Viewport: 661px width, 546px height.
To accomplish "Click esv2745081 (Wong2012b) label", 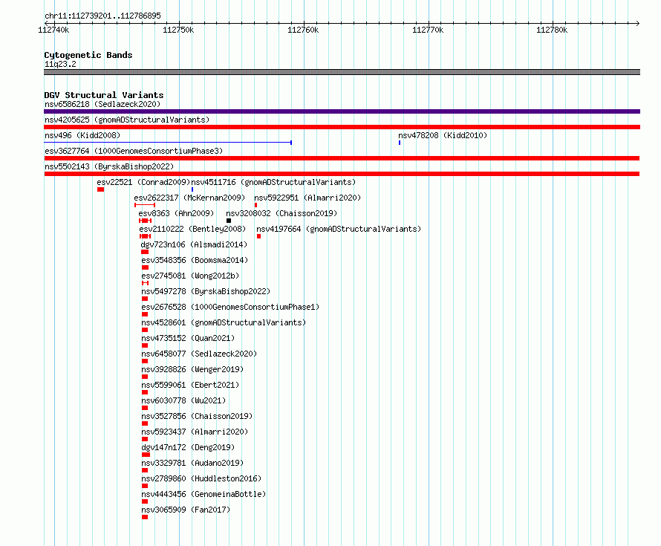I will tap(190, 276).
